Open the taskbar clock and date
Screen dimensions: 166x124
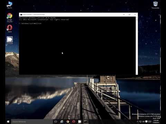156,122
